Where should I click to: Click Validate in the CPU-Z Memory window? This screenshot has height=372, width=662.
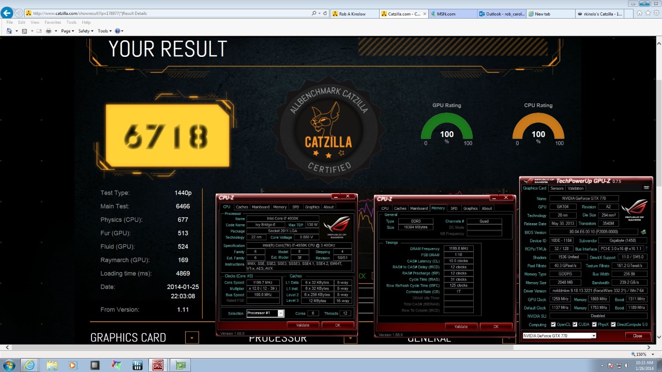coord(461,327)
